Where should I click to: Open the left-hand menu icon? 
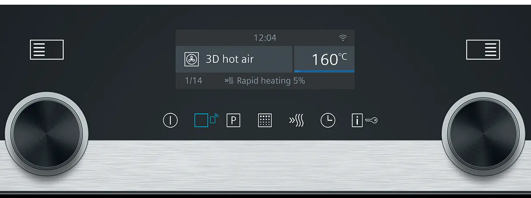click(47, 49)
